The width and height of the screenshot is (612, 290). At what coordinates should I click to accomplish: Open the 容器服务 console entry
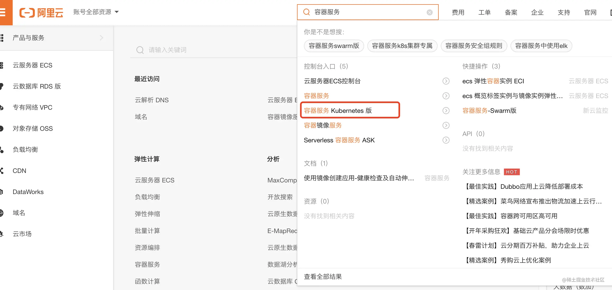[x=316, y=96]
